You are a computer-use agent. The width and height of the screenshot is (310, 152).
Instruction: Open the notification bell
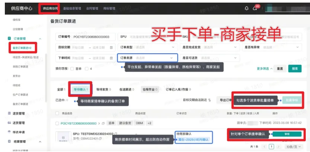[246, 9]
